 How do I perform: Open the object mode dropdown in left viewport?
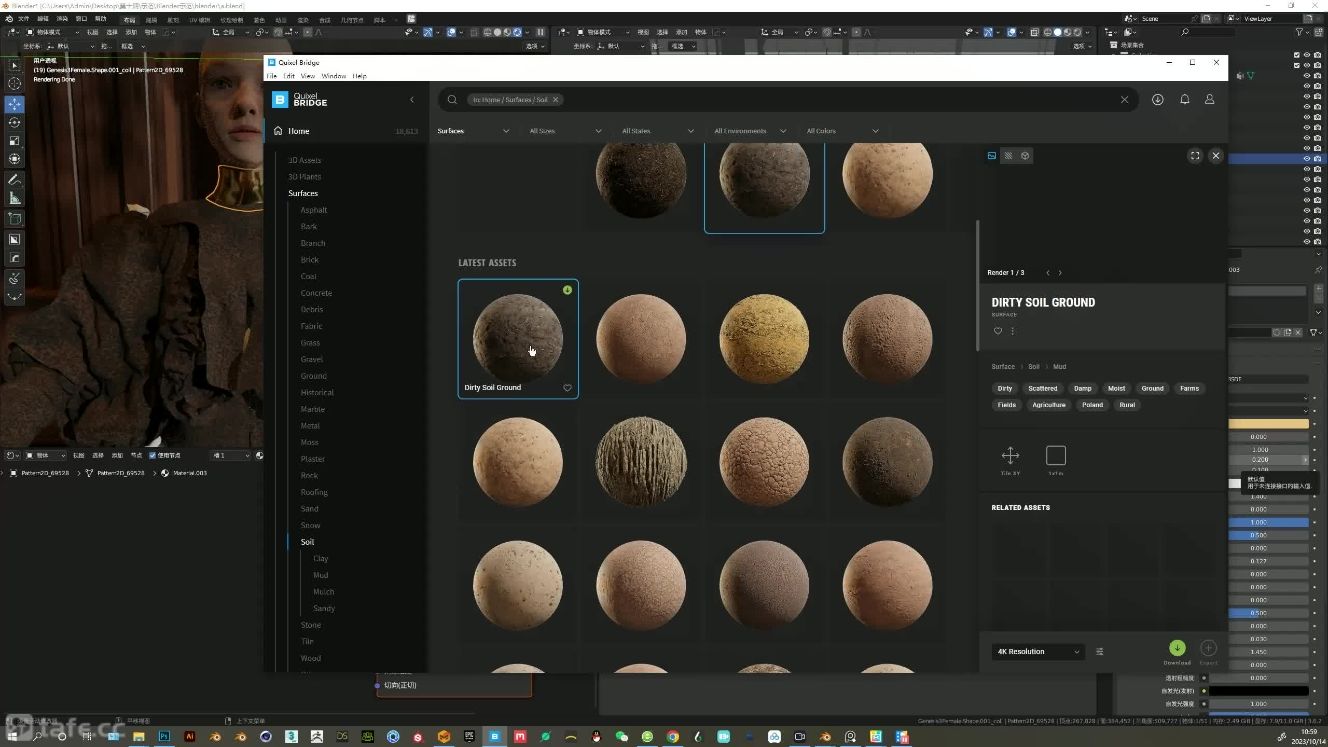pos(53,32)
